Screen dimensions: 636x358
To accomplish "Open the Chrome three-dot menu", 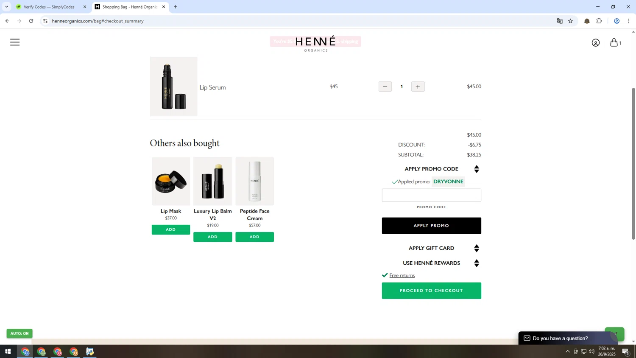I will [629, 21].
